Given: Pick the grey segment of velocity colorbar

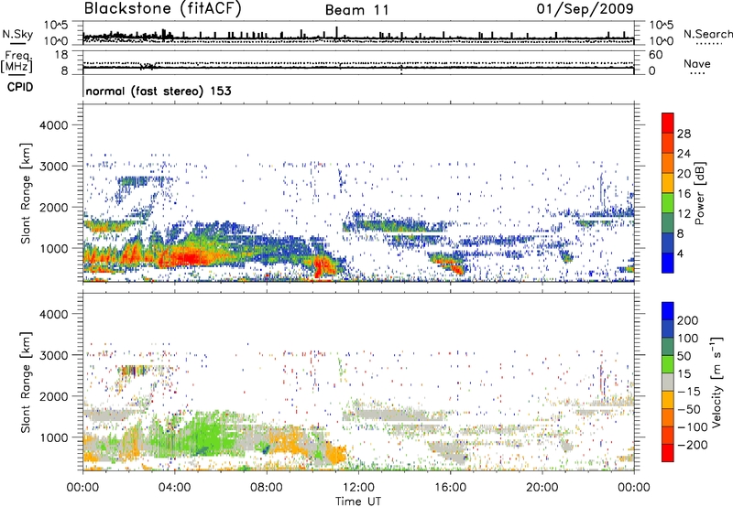Looking at the screenshot, I should 668,382.
